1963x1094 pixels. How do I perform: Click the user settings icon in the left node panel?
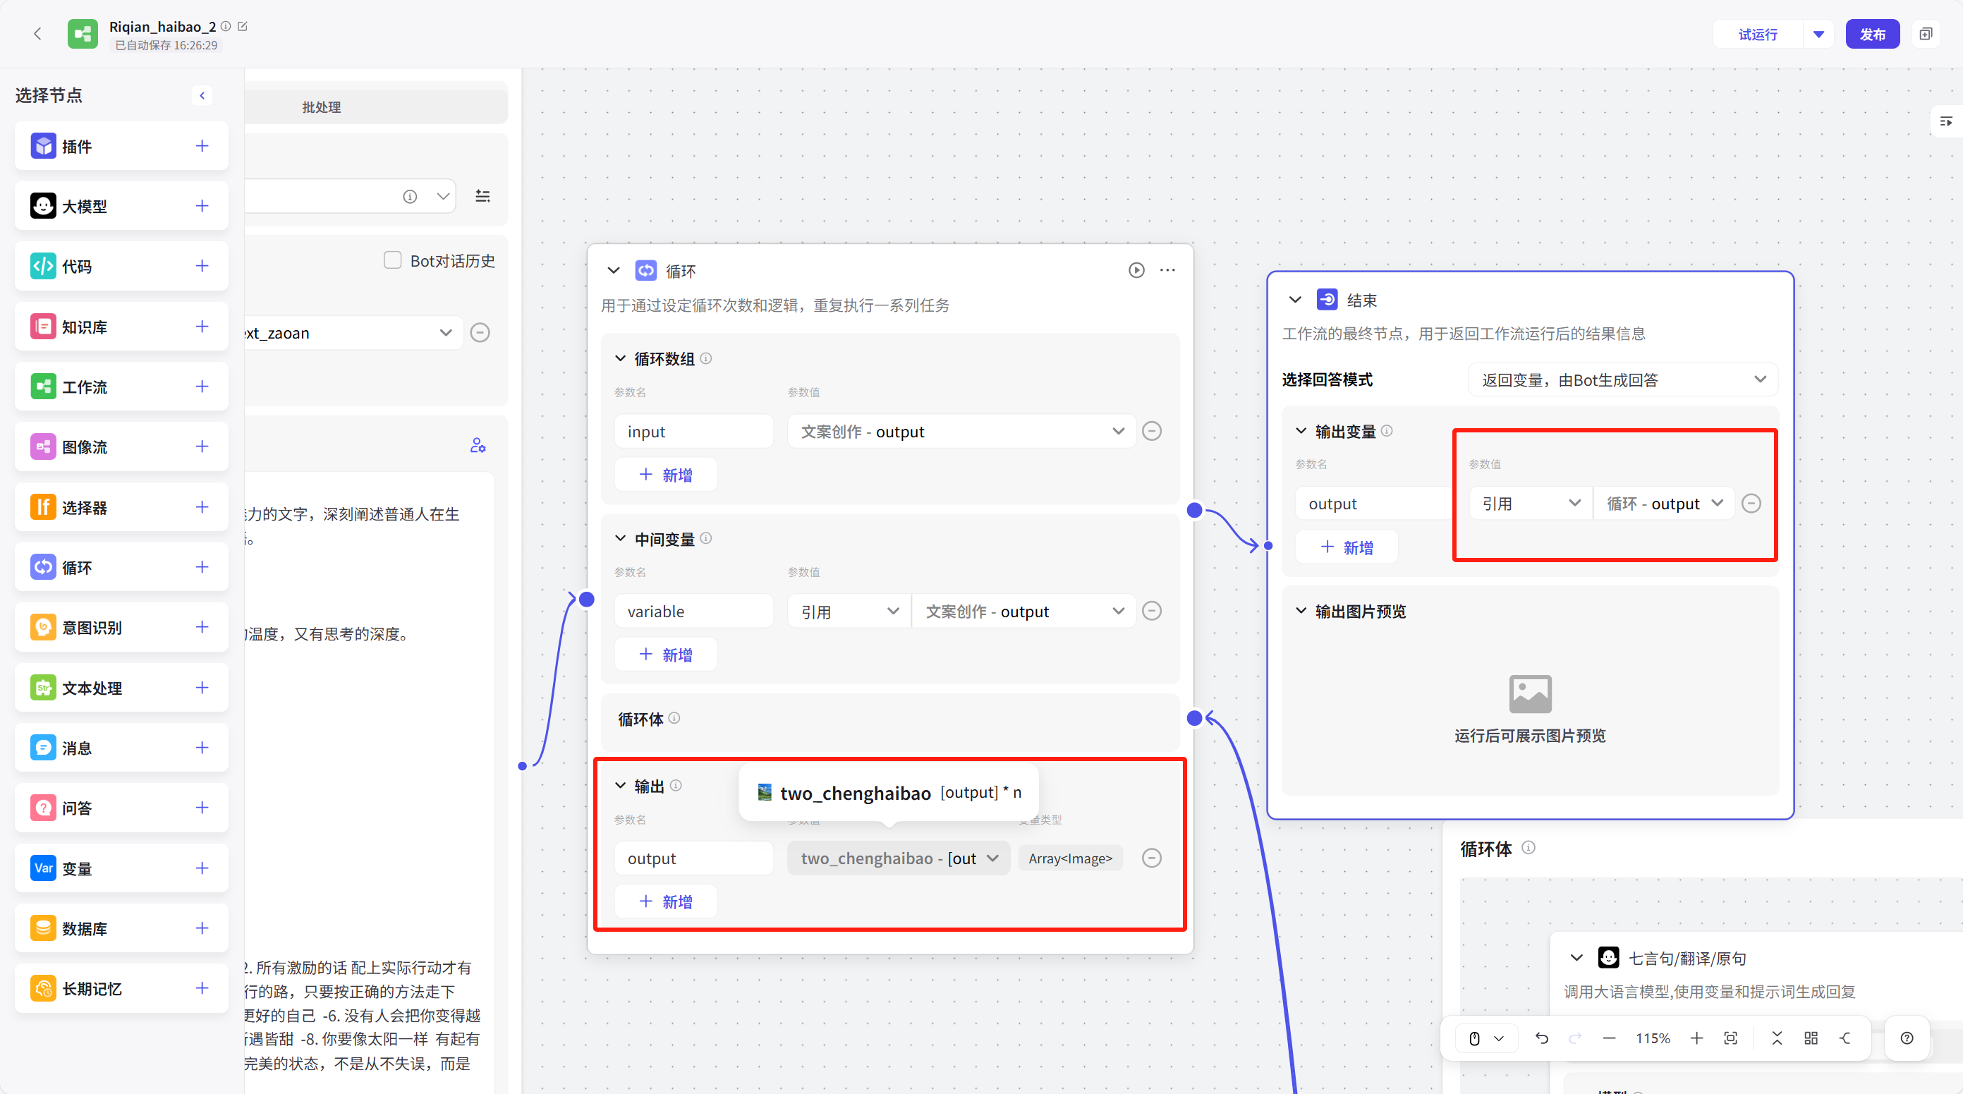tap(478, 446)
